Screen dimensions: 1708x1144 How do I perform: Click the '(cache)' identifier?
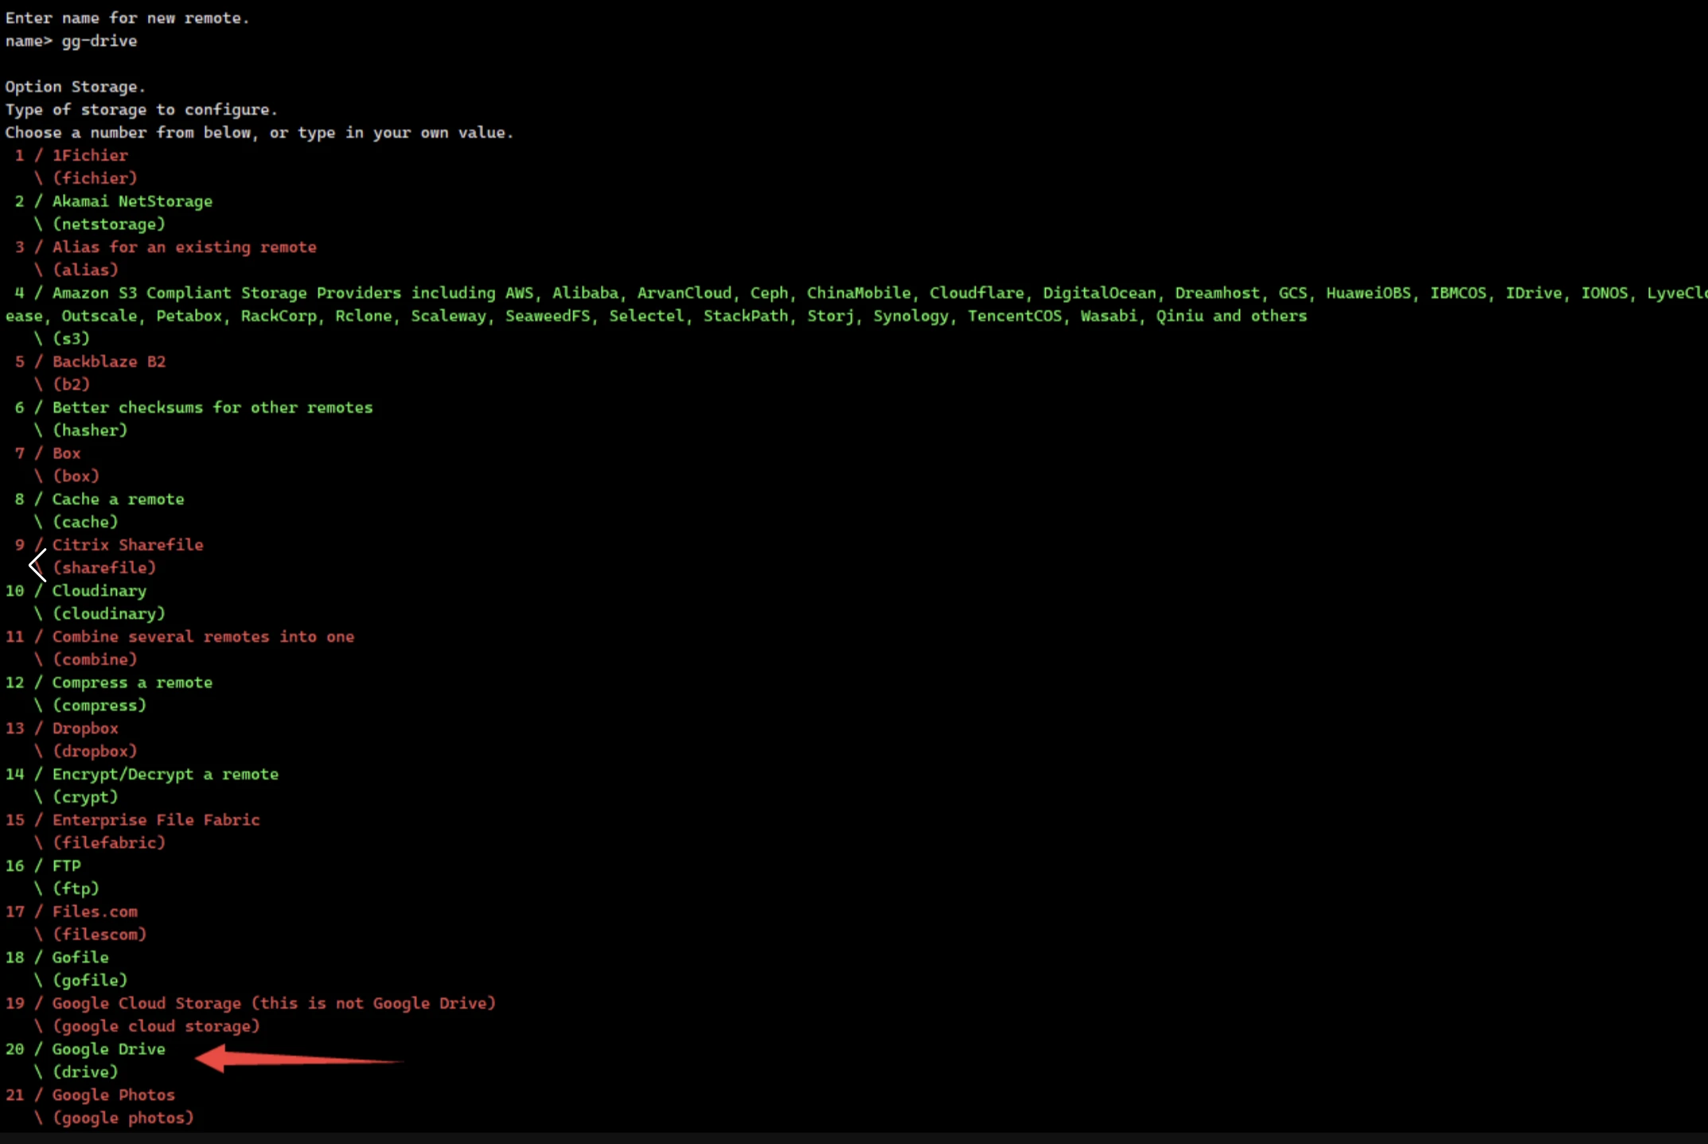(x=85, y=522)
